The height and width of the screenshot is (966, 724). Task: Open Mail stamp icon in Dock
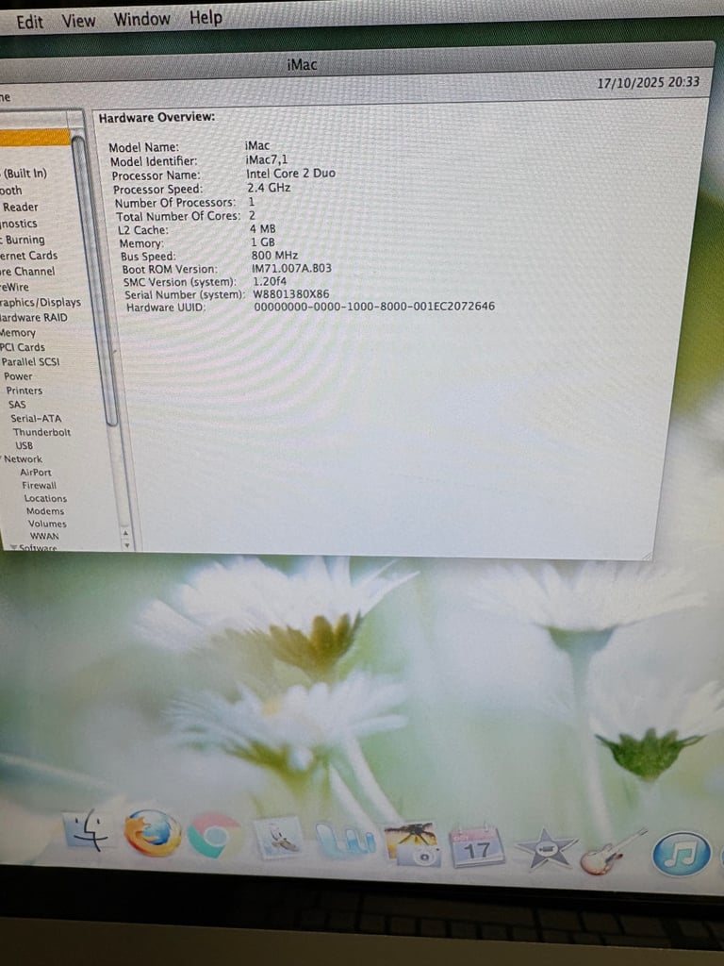coord(279,838)
